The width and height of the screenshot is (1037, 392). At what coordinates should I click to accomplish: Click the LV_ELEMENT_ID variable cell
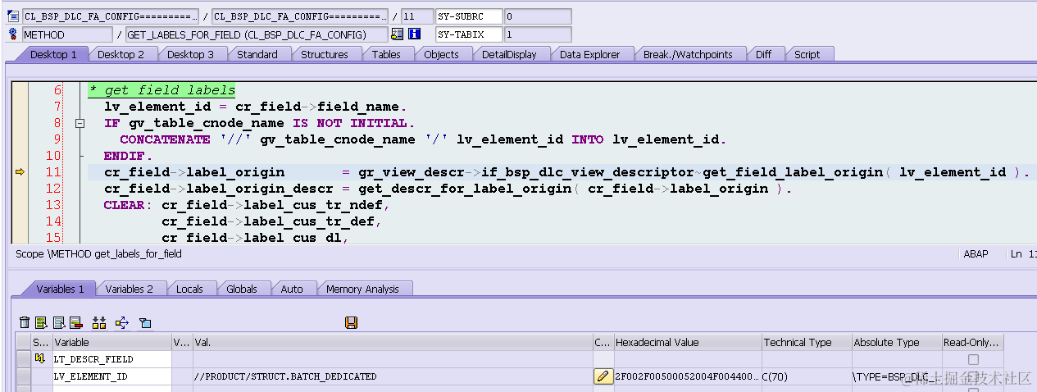pyautogui.click(x=111, y=376)
